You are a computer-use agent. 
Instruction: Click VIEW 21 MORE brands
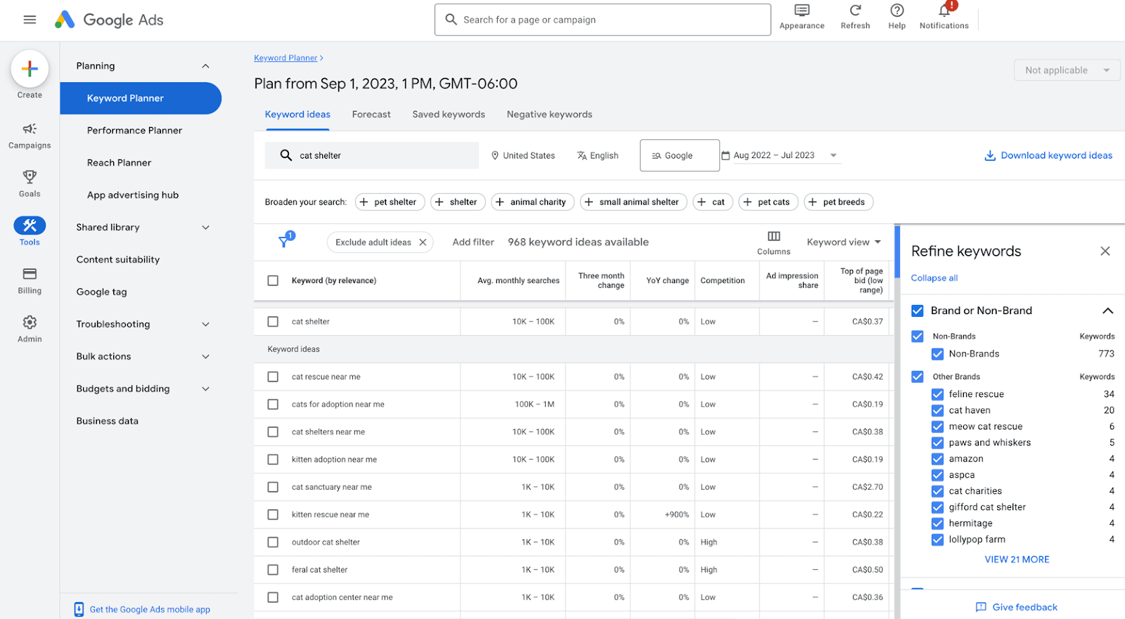click(x=1017, y=559)
